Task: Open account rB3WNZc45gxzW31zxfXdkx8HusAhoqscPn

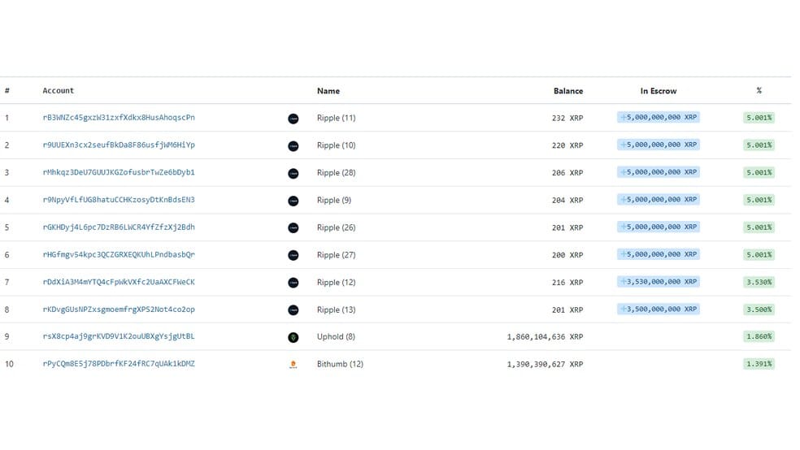Action: click(x=119, y=118)
